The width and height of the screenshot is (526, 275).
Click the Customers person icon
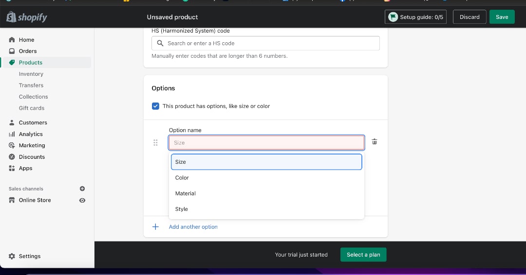click(12, 123)
